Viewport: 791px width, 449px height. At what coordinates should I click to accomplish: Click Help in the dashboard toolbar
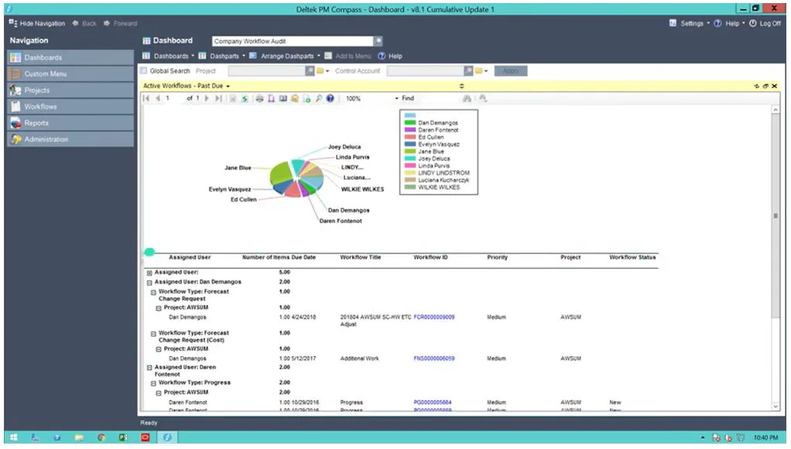click(x=390, y=56)
